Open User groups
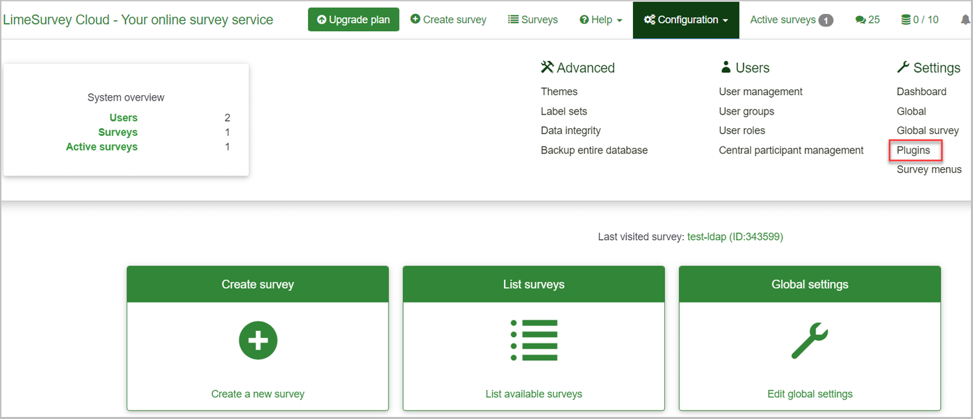973x419 pixels. 746,111
